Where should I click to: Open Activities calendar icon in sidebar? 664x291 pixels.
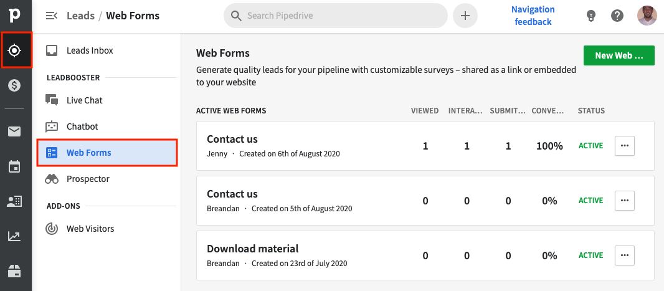14,166
